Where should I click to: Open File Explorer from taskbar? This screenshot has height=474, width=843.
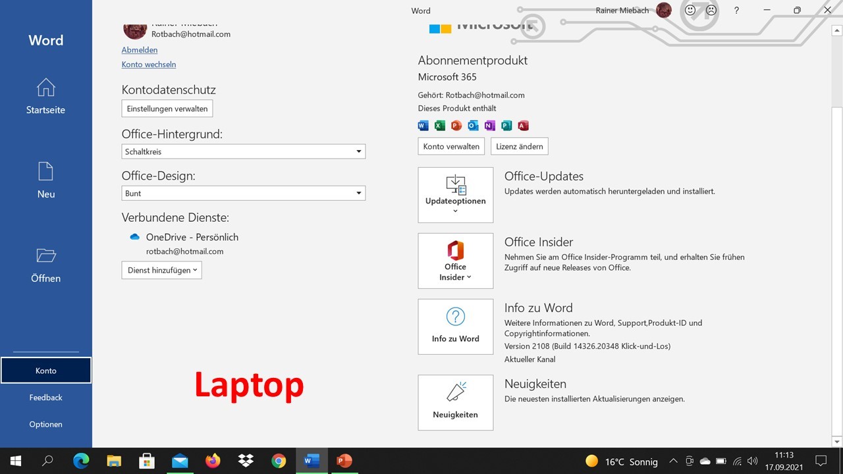pyautogui.click(x=114, y=461)
